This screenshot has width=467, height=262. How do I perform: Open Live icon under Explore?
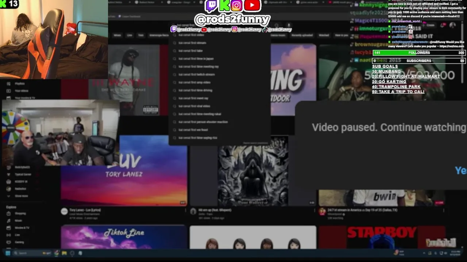point(8,235)
